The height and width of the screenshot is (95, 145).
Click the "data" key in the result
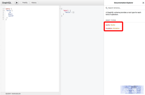pos(66,10)
